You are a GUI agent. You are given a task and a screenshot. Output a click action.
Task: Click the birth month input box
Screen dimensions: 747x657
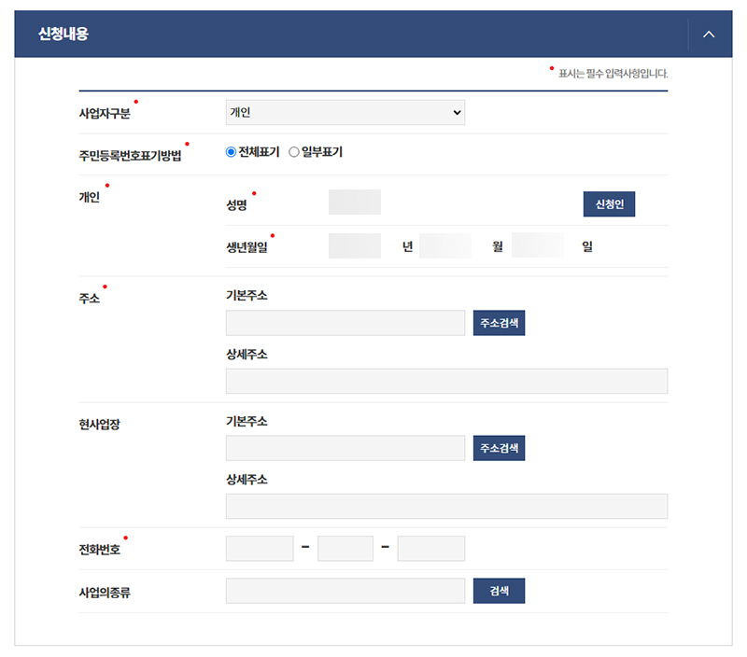445,245
